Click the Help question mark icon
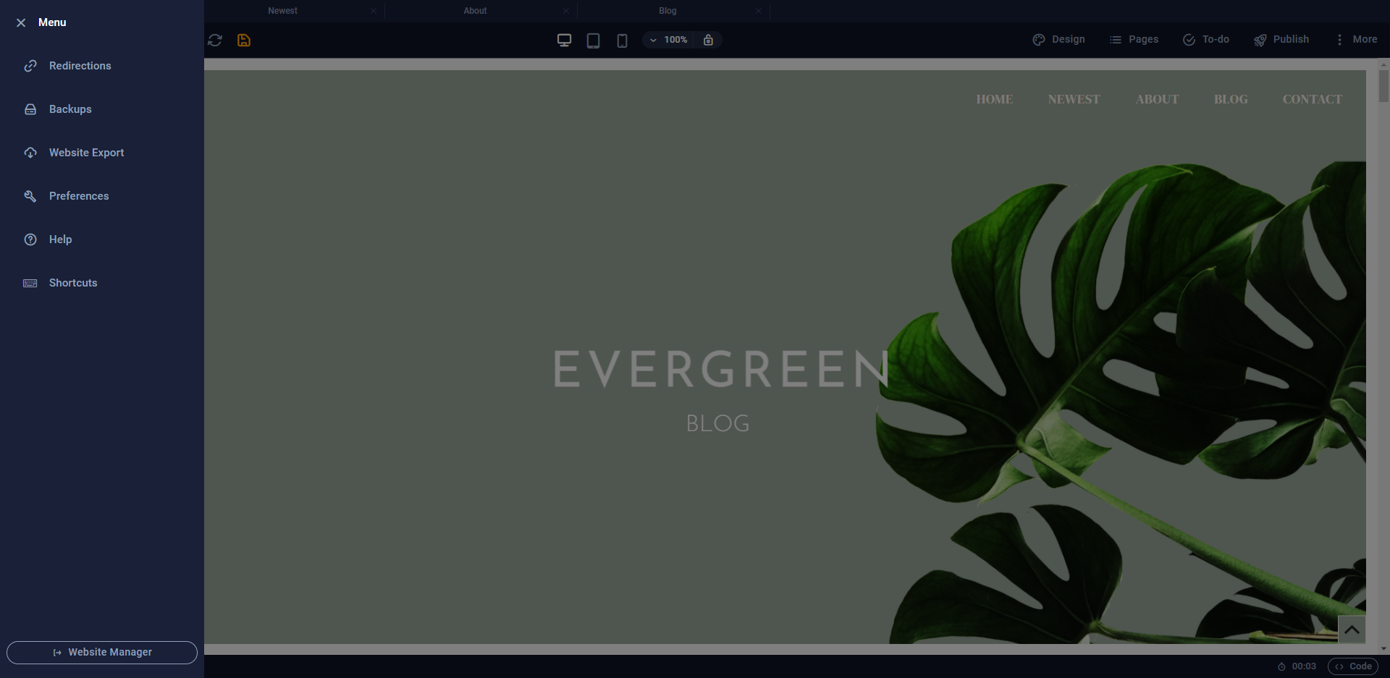The height and width of the screenshot is (678, 1390). [x=30, y=240]
